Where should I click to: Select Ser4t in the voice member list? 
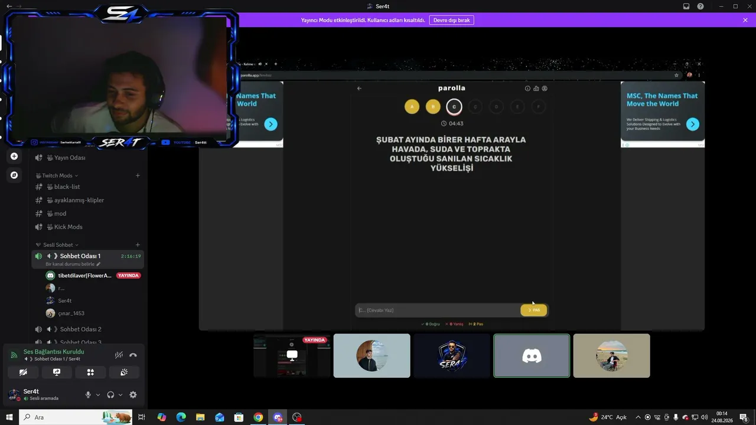click(x=64, y=300)
